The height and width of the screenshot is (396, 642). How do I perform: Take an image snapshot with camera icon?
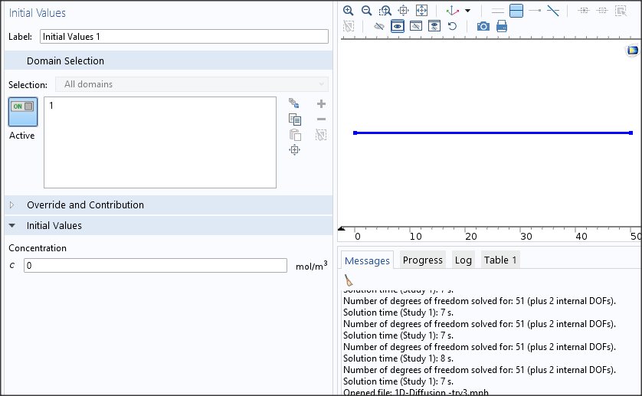pyautogui.click(x=483, y=26)
